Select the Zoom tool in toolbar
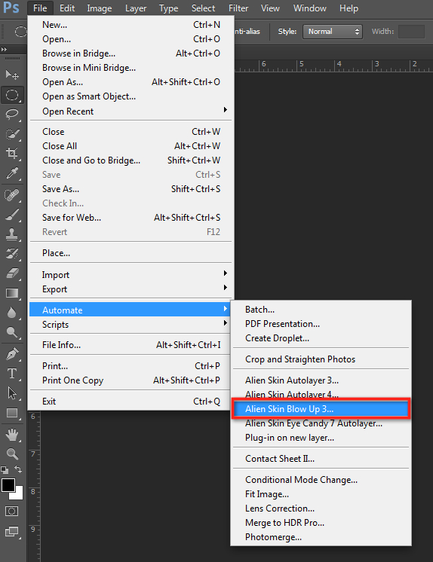Image resolution: width=433 pixels, height=562 pixels. [x=12, y=454]
